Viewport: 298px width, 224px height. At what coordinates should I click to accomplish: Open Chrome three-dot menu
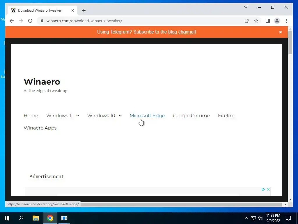[286, 21]
